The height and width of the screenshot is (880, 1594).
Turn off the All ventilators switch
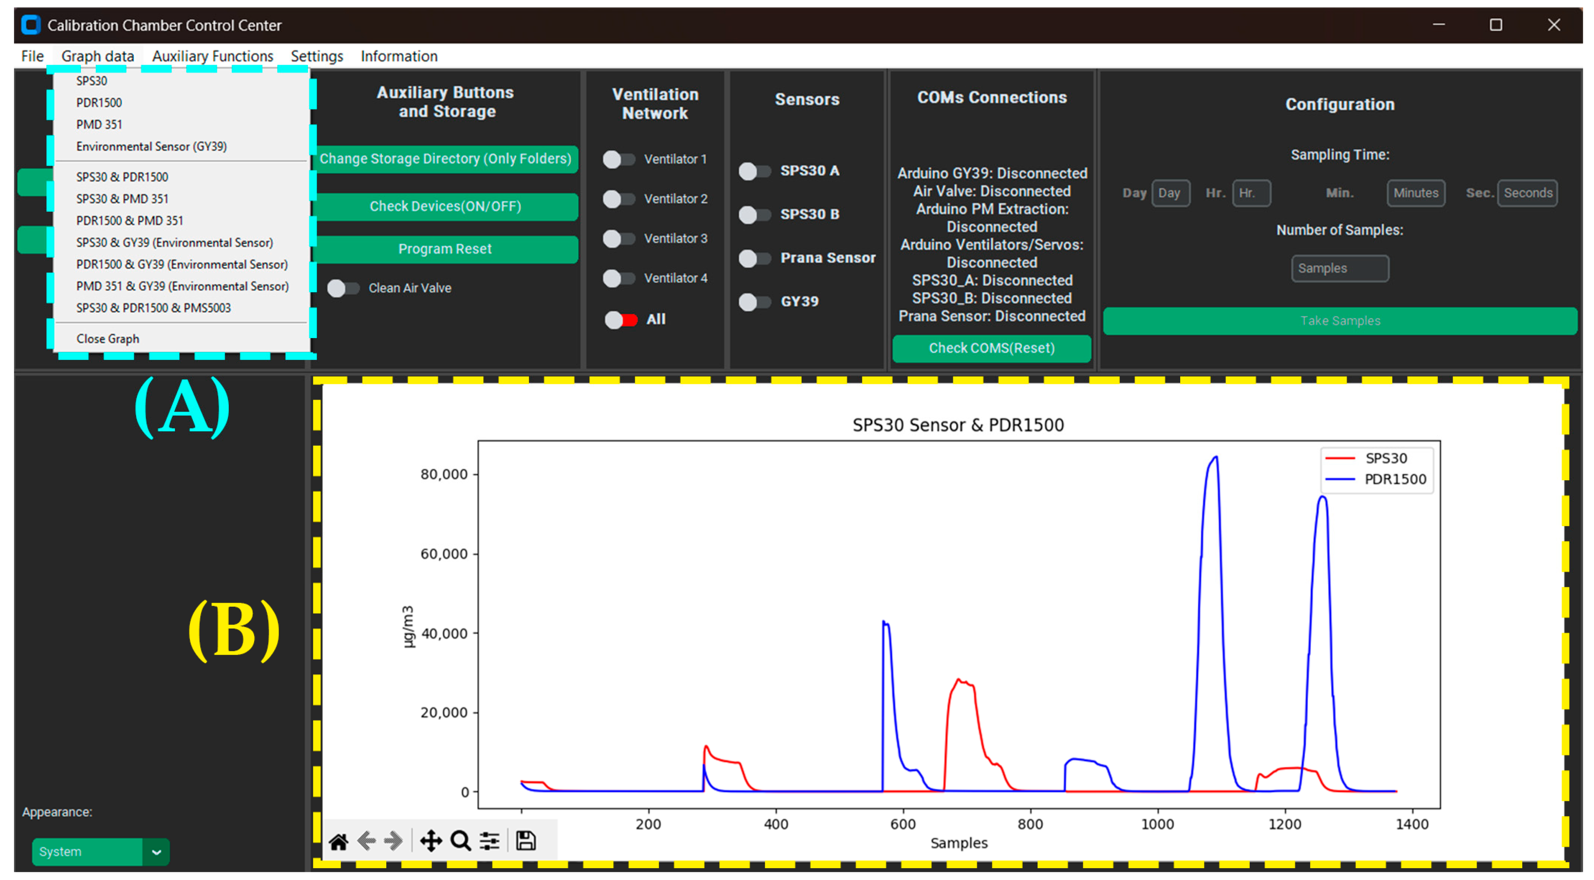pos(621,320)
